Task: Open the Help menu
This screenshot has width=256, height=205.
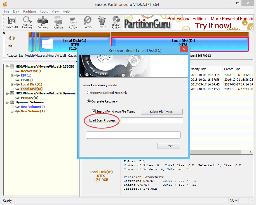Action: [66, 11]
